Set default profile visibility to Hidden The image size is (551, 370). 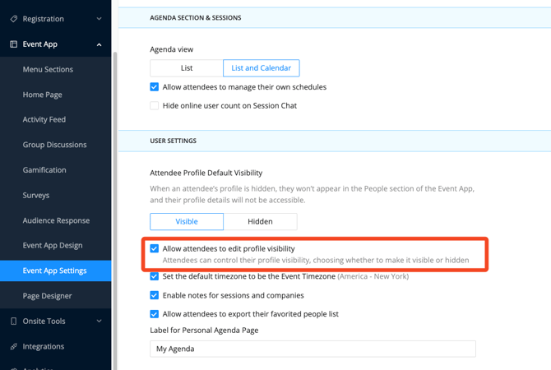[x=260, y=221]
